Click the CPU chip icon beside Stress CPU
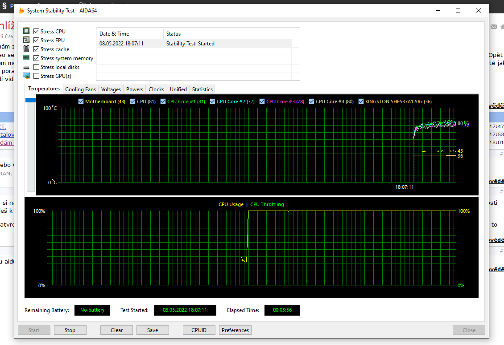 [x=26, y=31]
